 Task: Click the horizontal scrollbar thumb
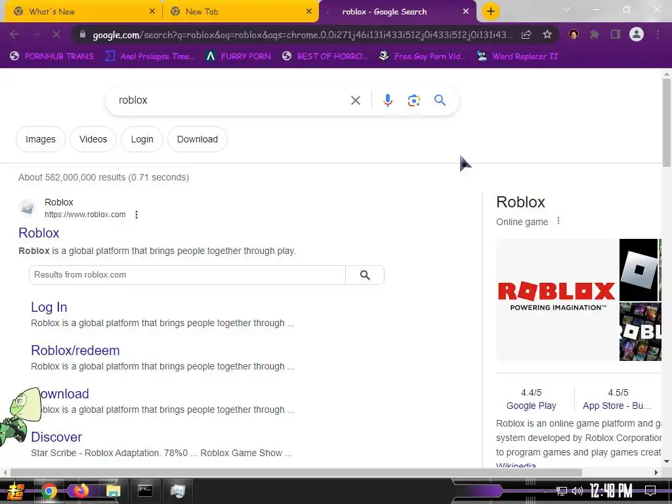click(296, 472)
